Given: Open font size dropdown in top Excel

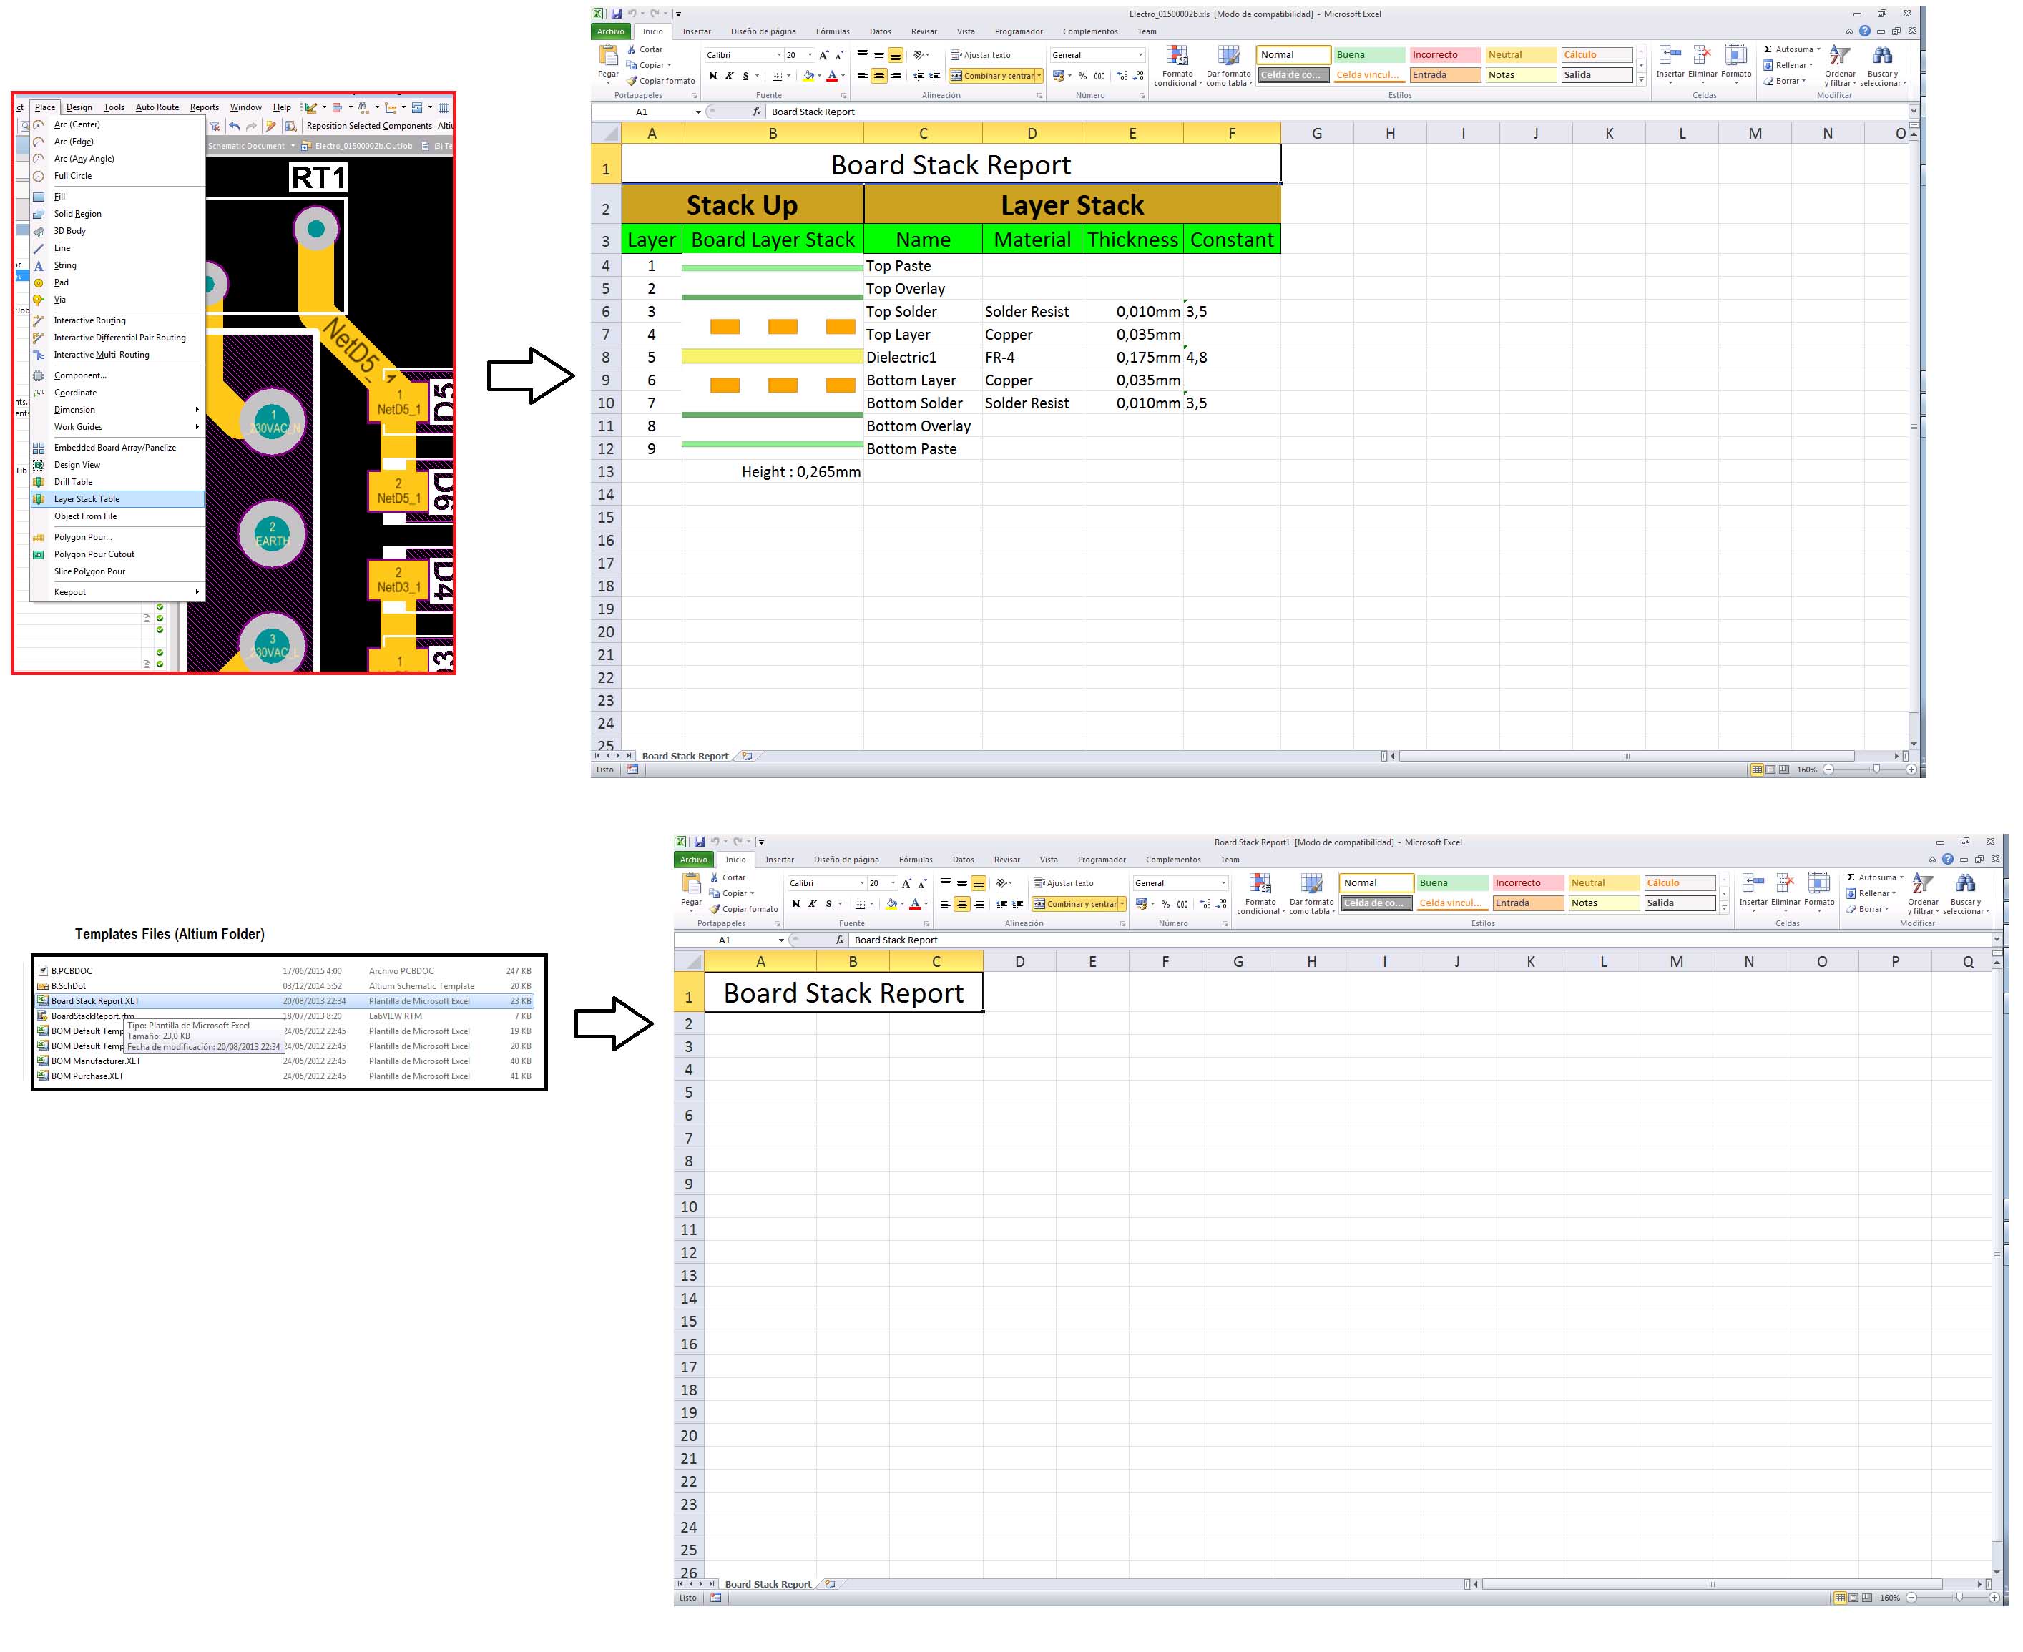Looking at the screenshot, I should tap(810, 55).
